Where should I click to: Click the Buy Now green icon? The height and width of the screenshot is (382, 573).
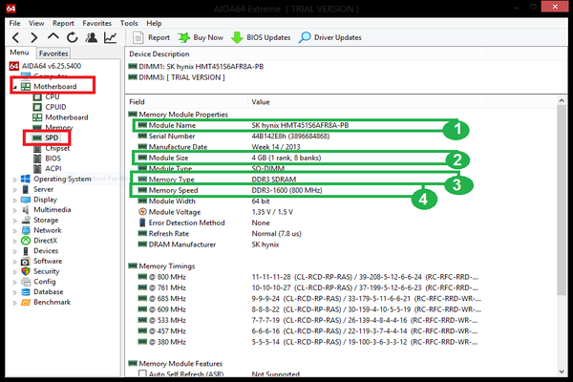183,37
